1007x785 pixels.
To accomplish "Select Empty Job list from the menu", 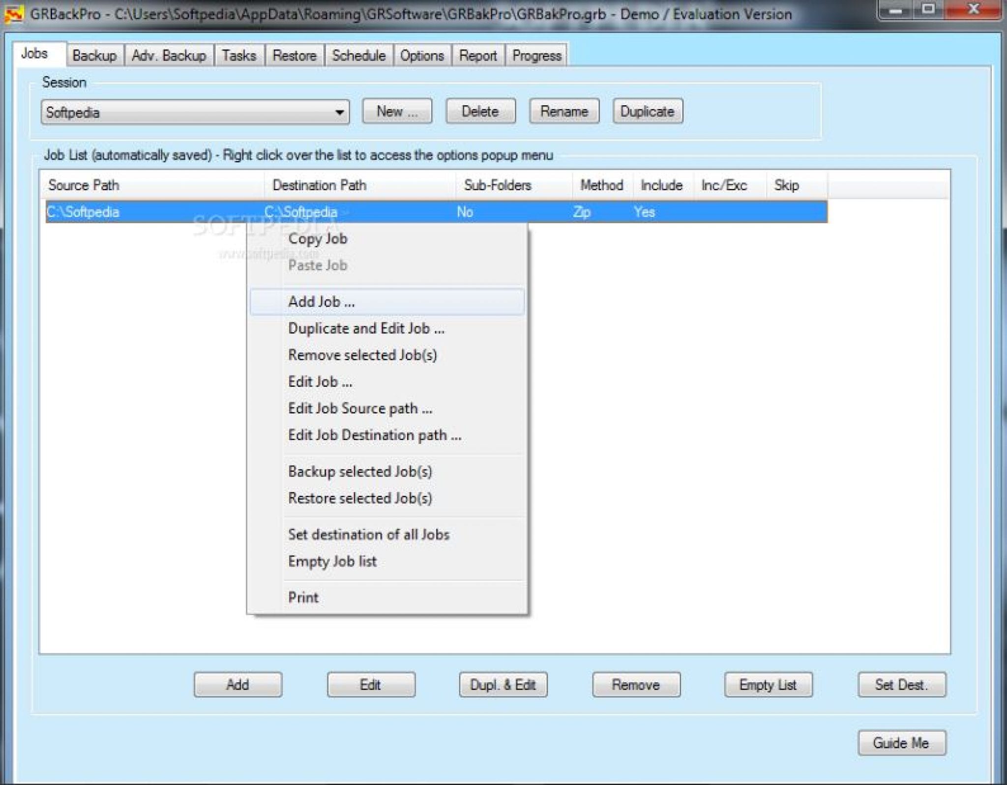I will [332, 561].
